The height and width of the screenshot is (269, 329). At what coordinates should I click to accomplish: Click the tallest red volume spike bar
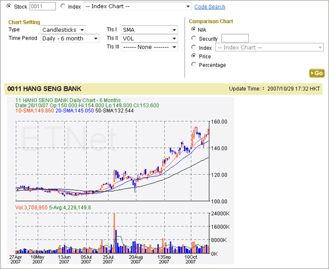point(114,233)
